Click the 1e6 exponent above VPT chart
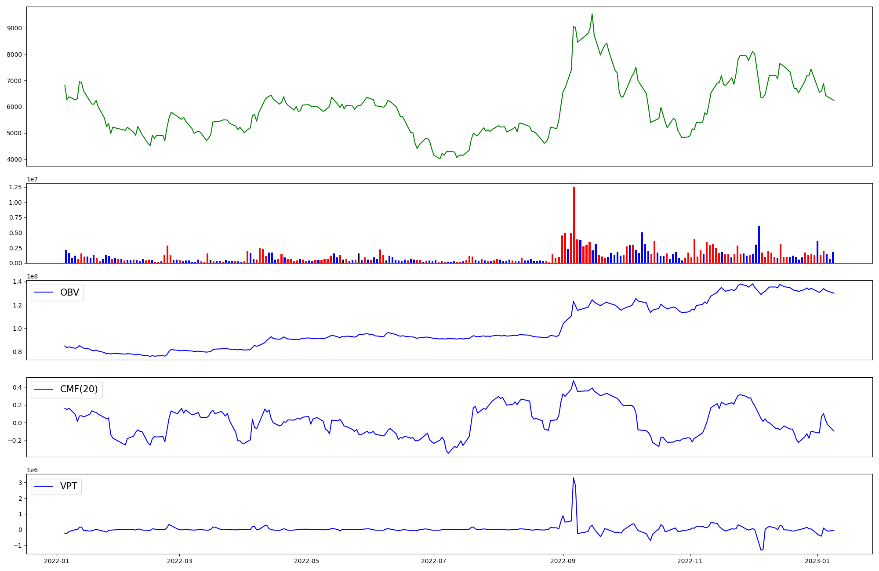This screenshot has width=879, height=571. [x=32, y=470]
